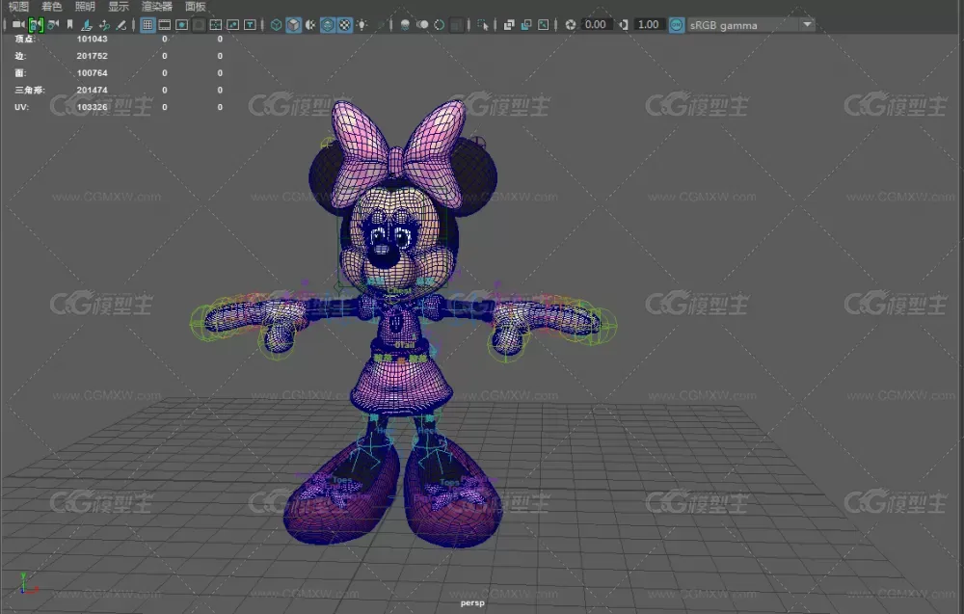
Task: Click the Select Camera icon
Action: tap(18, 25)
